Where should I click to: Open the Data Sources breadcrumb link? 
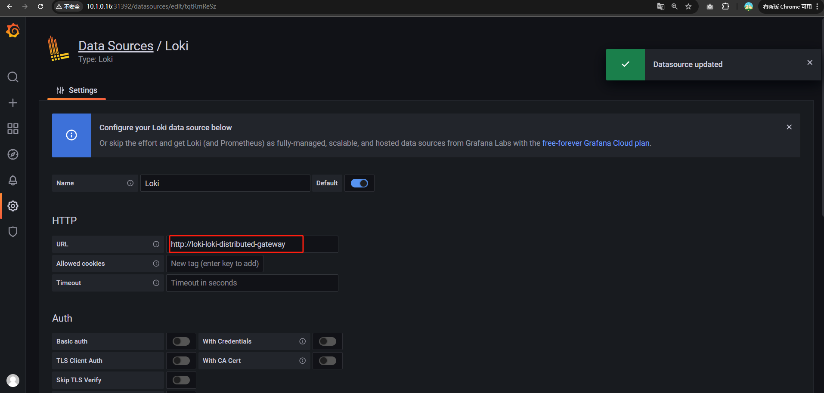(116, 46)
